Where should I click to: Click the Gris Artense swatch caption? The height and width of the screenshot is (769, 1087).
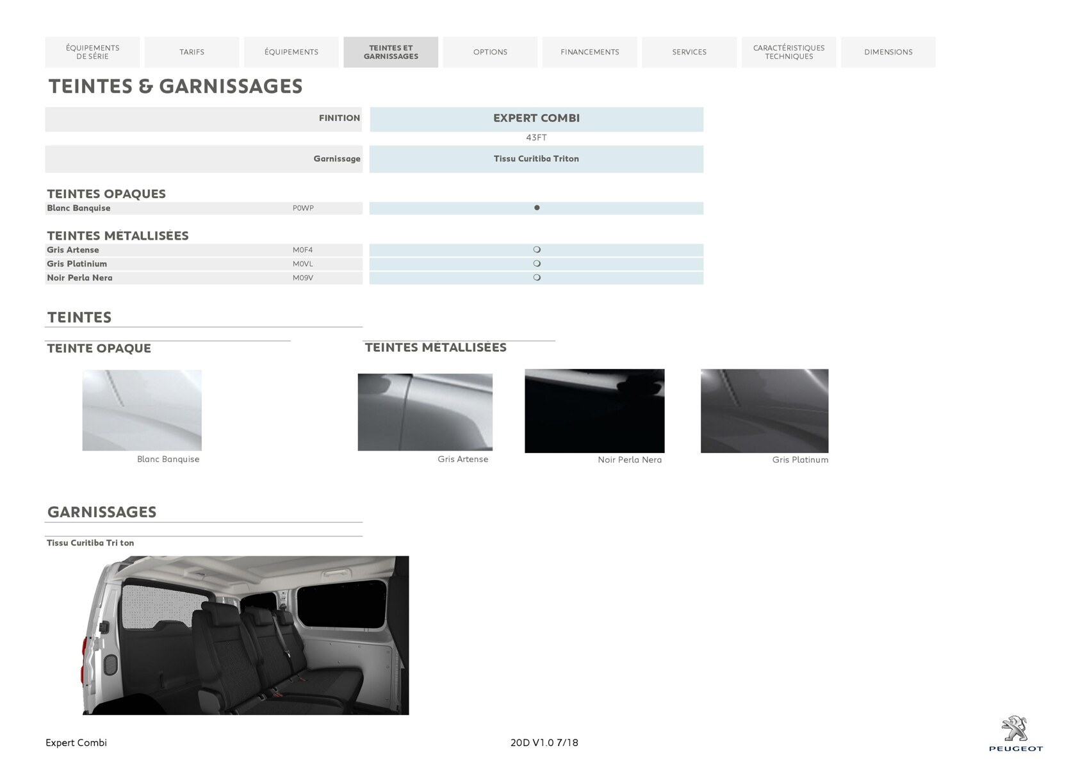coord(462,459)
